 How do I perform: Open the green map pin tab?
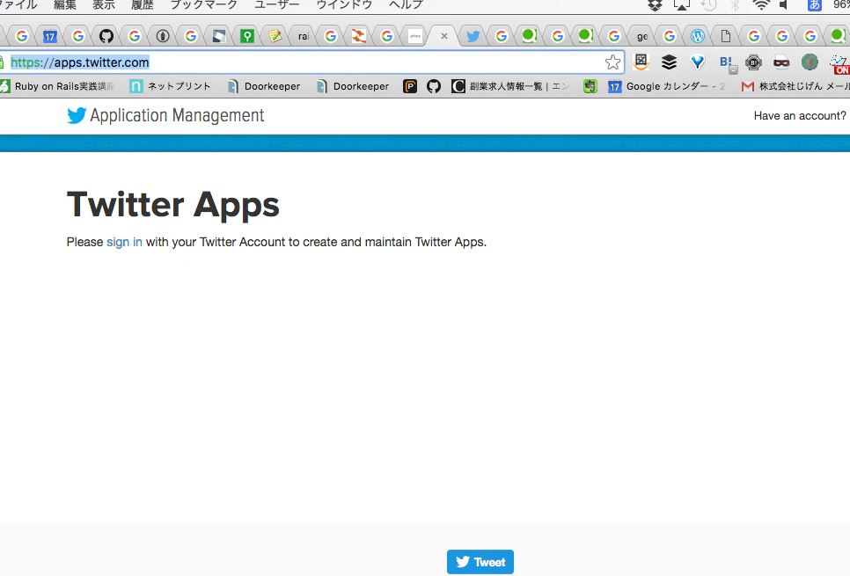pyautogui.click(x=247, y=36)
